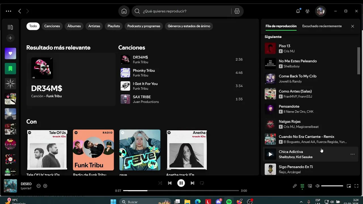Open Funk Tribu artist link in top result
Screen dimensions: 363x204
coord(54,96)
